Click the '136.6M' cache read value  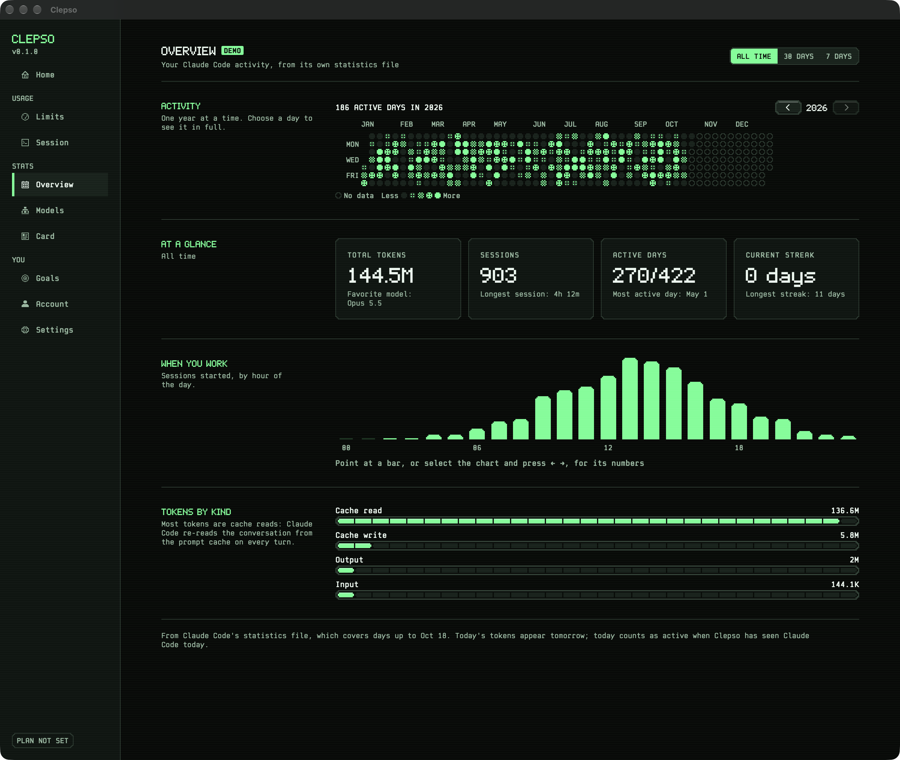click(845, 511)
